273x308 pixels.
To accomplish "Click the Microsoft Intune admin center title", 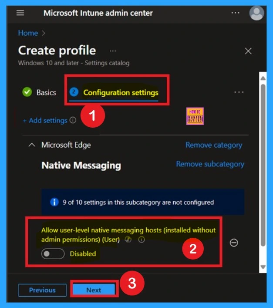I will pos(98,13).
